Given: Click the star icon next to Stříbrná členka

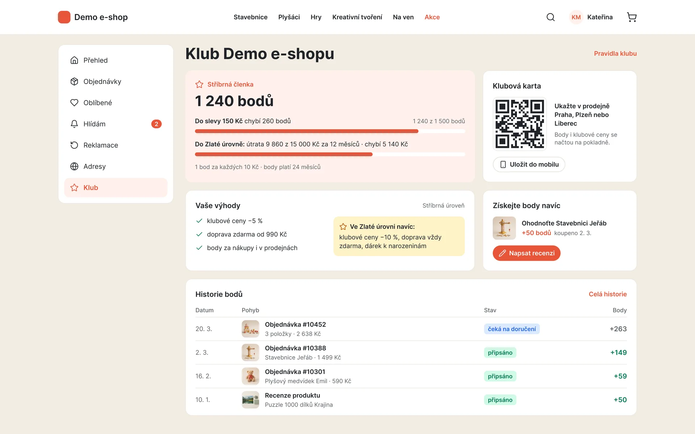Looking at the screenshot, I should point(199,84).
